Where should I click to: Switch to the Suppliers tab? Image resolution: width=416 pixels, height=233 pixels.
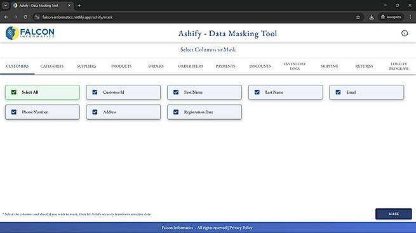[x=86, y=66]
